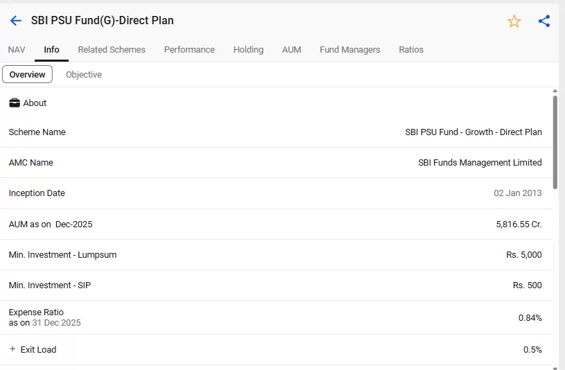Open the Performance tab
Screen dimensions: 565x370
(x=189, y=50)
